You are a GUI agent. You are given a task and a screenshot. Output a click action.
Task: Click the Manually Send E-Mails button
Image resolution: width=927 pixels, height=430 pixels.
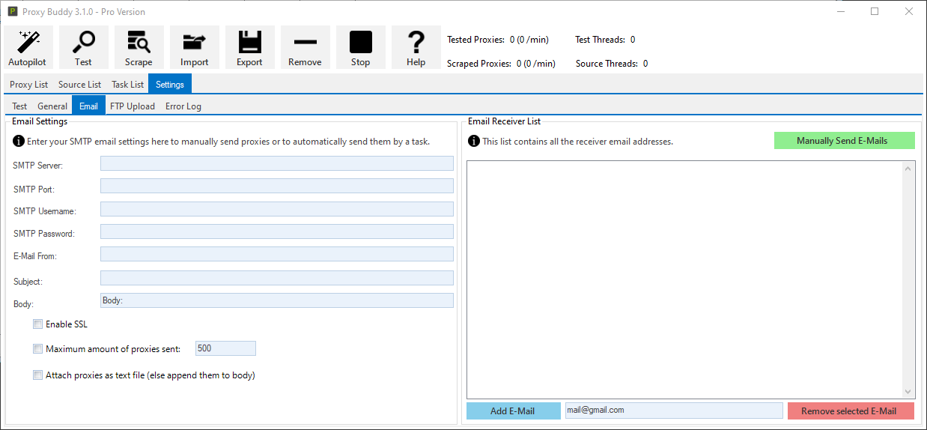[844, 141]
